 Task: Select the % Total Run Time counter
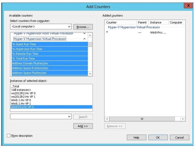[x=49, y=58]
